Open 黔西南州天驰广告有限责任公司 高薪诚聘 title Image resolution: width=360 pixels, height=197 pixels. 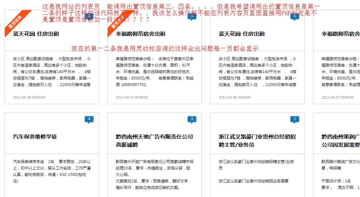click(154, 141)
